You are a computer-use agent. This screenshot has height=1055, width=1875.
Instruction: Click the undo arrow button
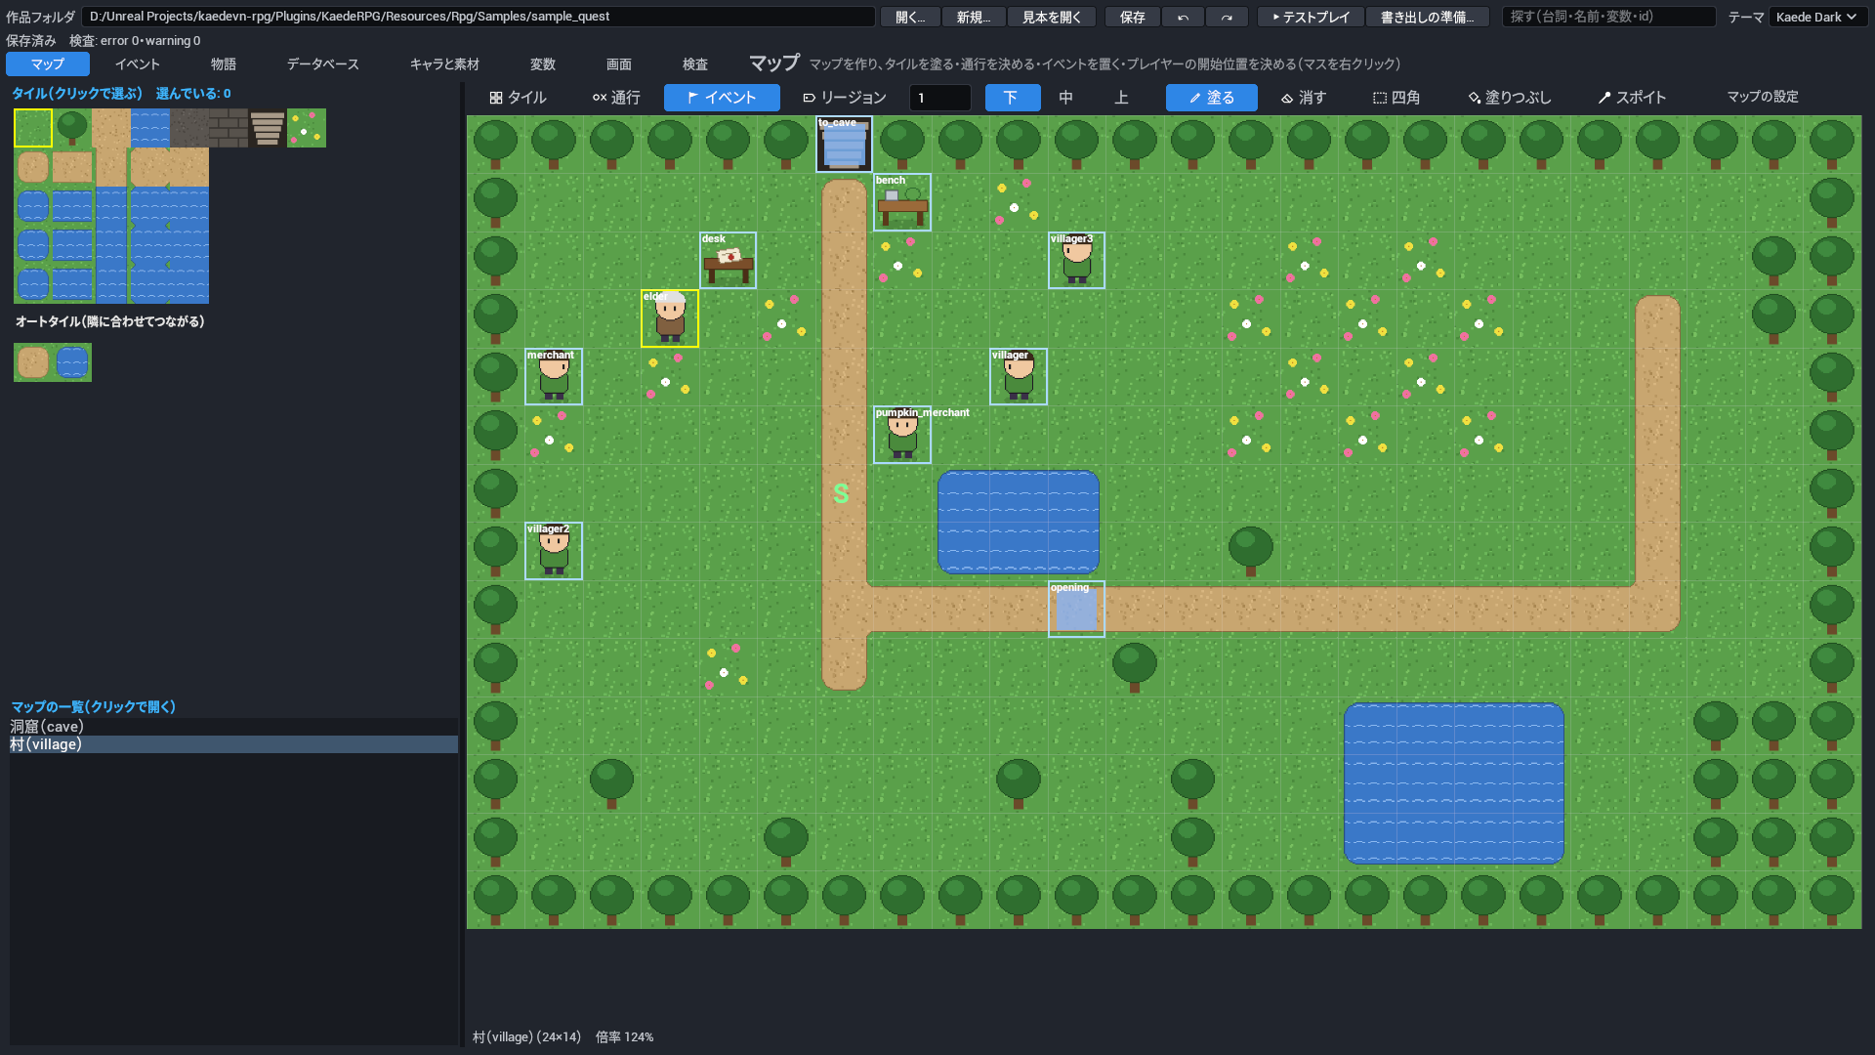point(1183,17)
